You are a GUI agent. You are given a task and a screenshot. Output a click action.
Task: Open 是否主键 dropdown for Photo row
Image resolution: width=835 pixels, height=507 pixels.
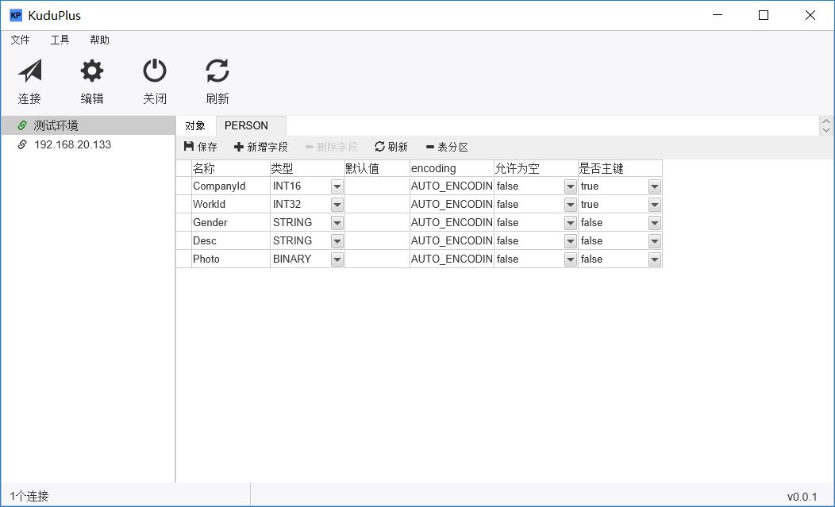click(x=655, y=259)
